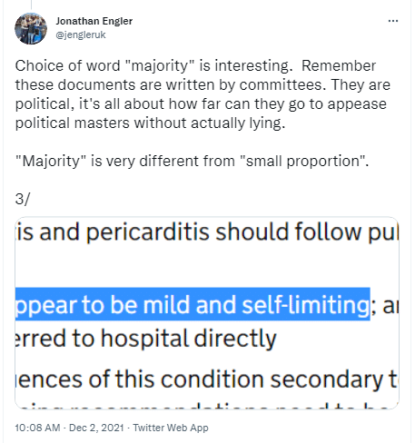Select highlighted 'mild and self-limiting' text in image
The height and width of the screenshot is (443, 415).
256,304
